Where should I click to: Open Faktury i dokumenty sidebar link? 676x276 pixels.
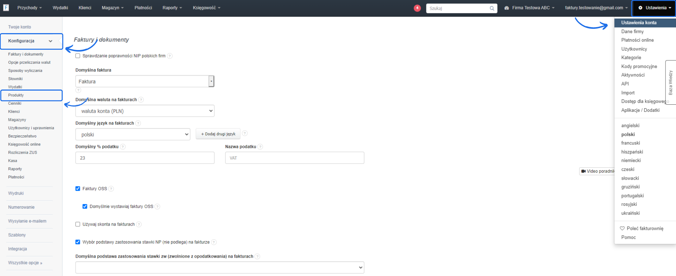coord(26,54)
